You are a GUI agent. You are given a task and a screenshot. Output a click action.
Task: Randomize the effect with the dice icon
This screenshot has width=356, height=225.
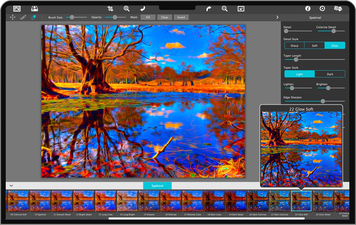click(x=338, y=9)
